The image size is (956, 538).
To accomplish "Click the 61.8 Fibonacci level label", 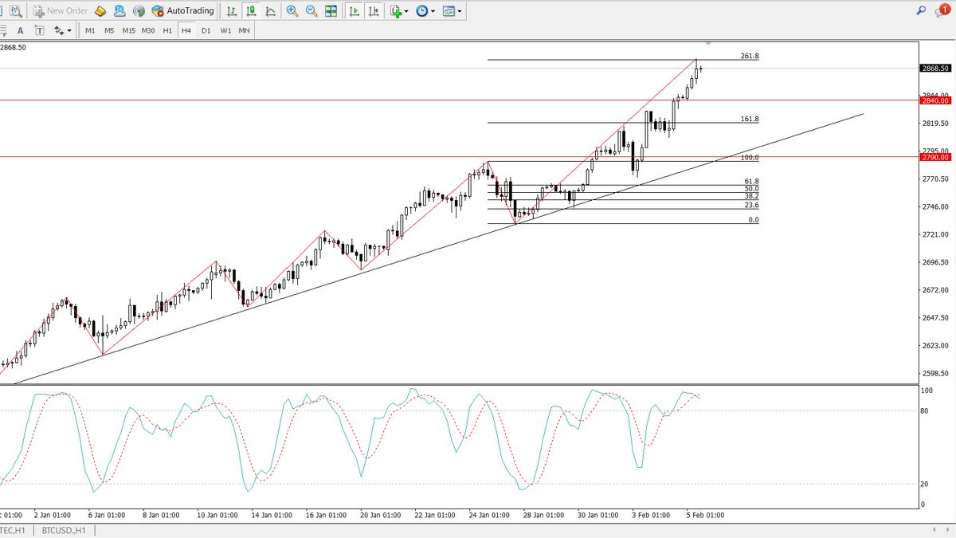I will pos(751,181).
